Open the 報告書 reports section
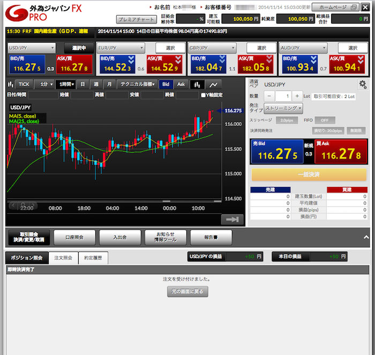 point(211,237)
